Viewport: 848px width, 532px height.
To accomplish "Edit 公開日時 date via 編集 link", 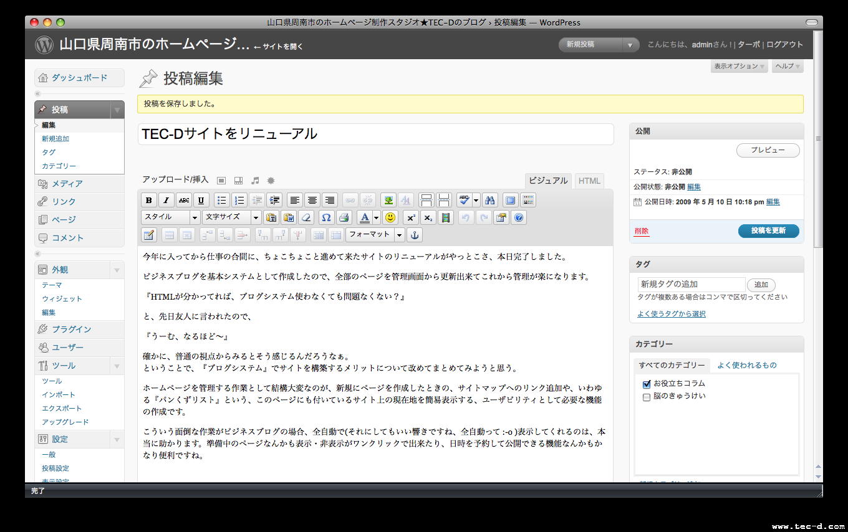I will 773,202.
